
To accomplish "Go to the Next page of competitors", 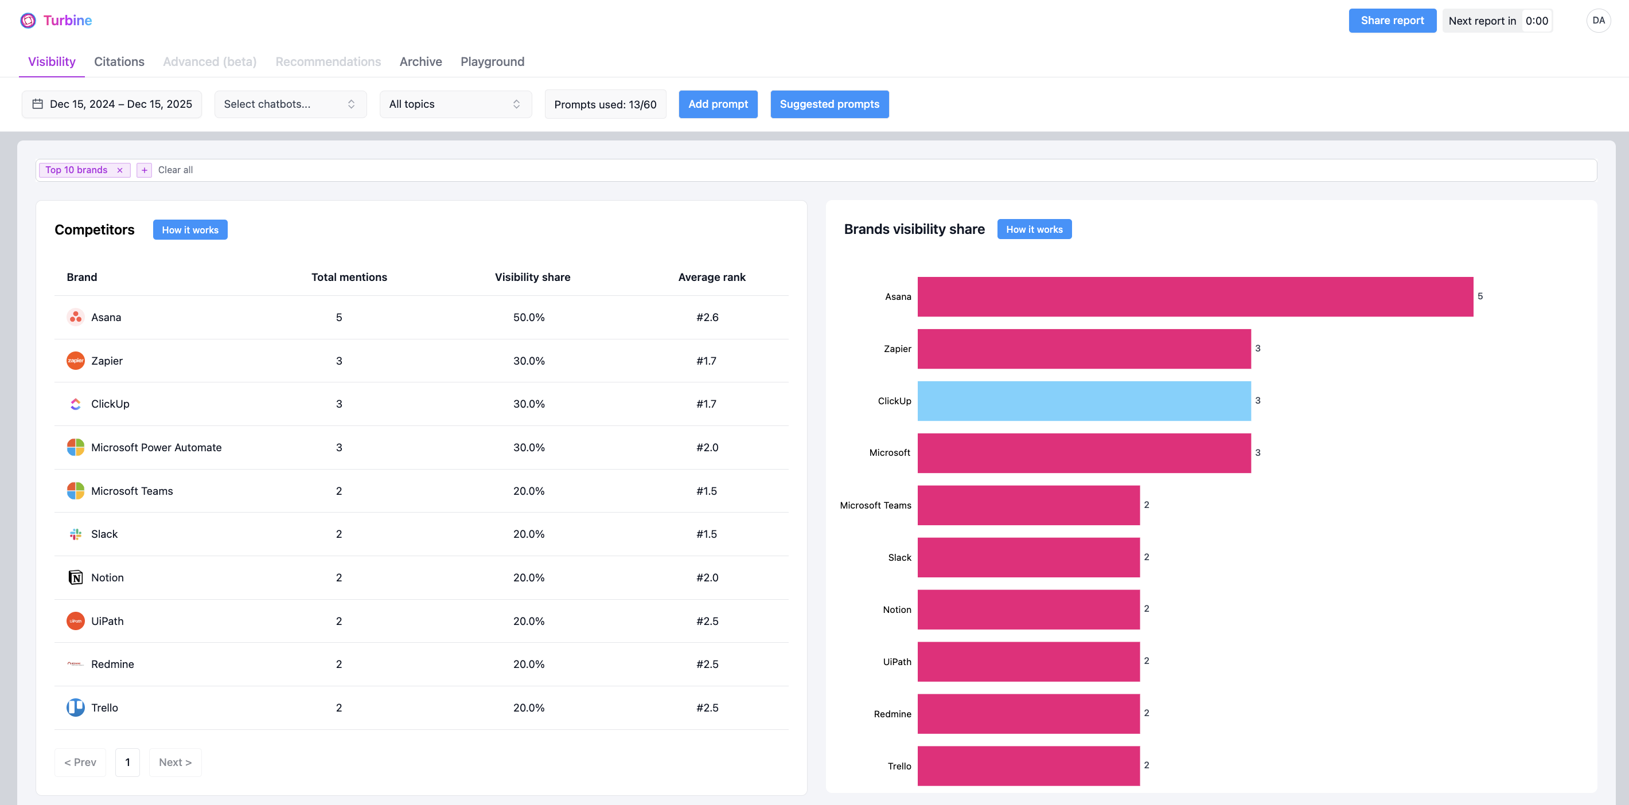I will pos(175,762).
